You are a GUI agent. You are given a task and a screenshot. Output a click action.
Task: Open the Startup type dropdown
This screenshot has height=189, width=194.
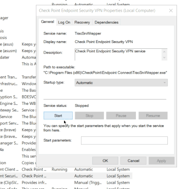click(x=121, y=83)
